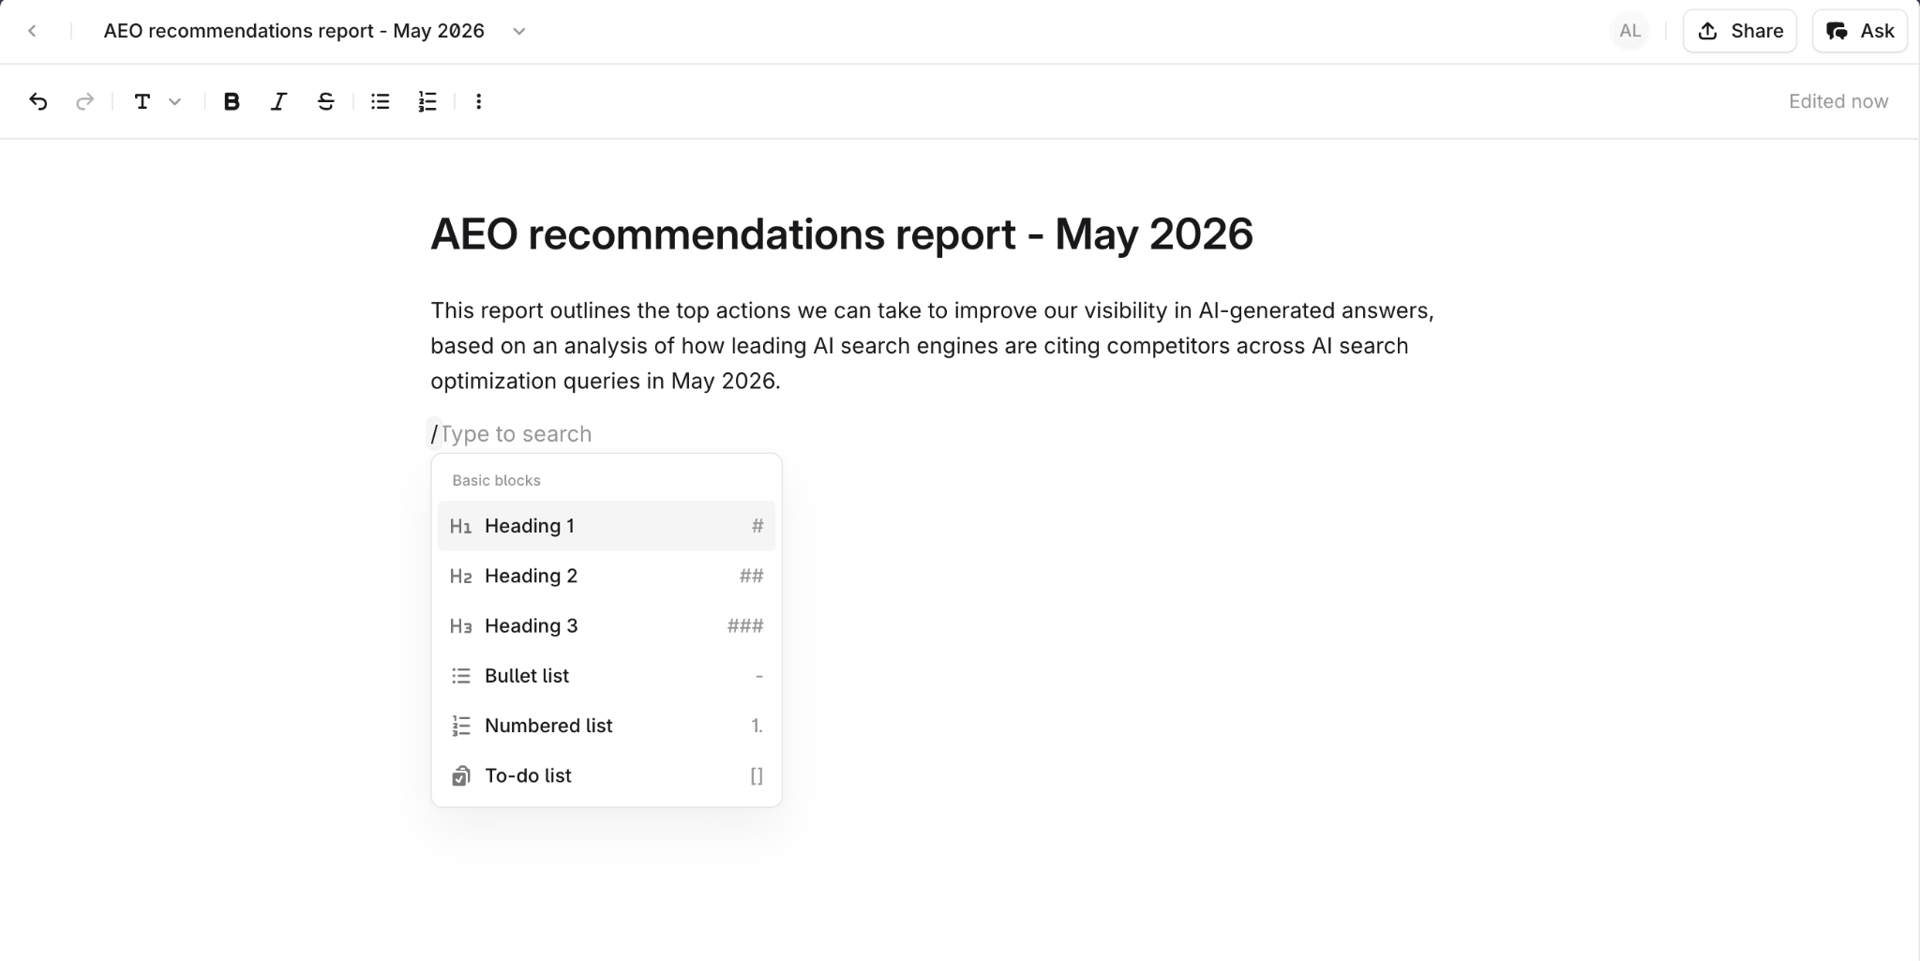Viewport: 1920px width, 961px height.
Task: Toggle bold formatting
Action: (232, 101)
